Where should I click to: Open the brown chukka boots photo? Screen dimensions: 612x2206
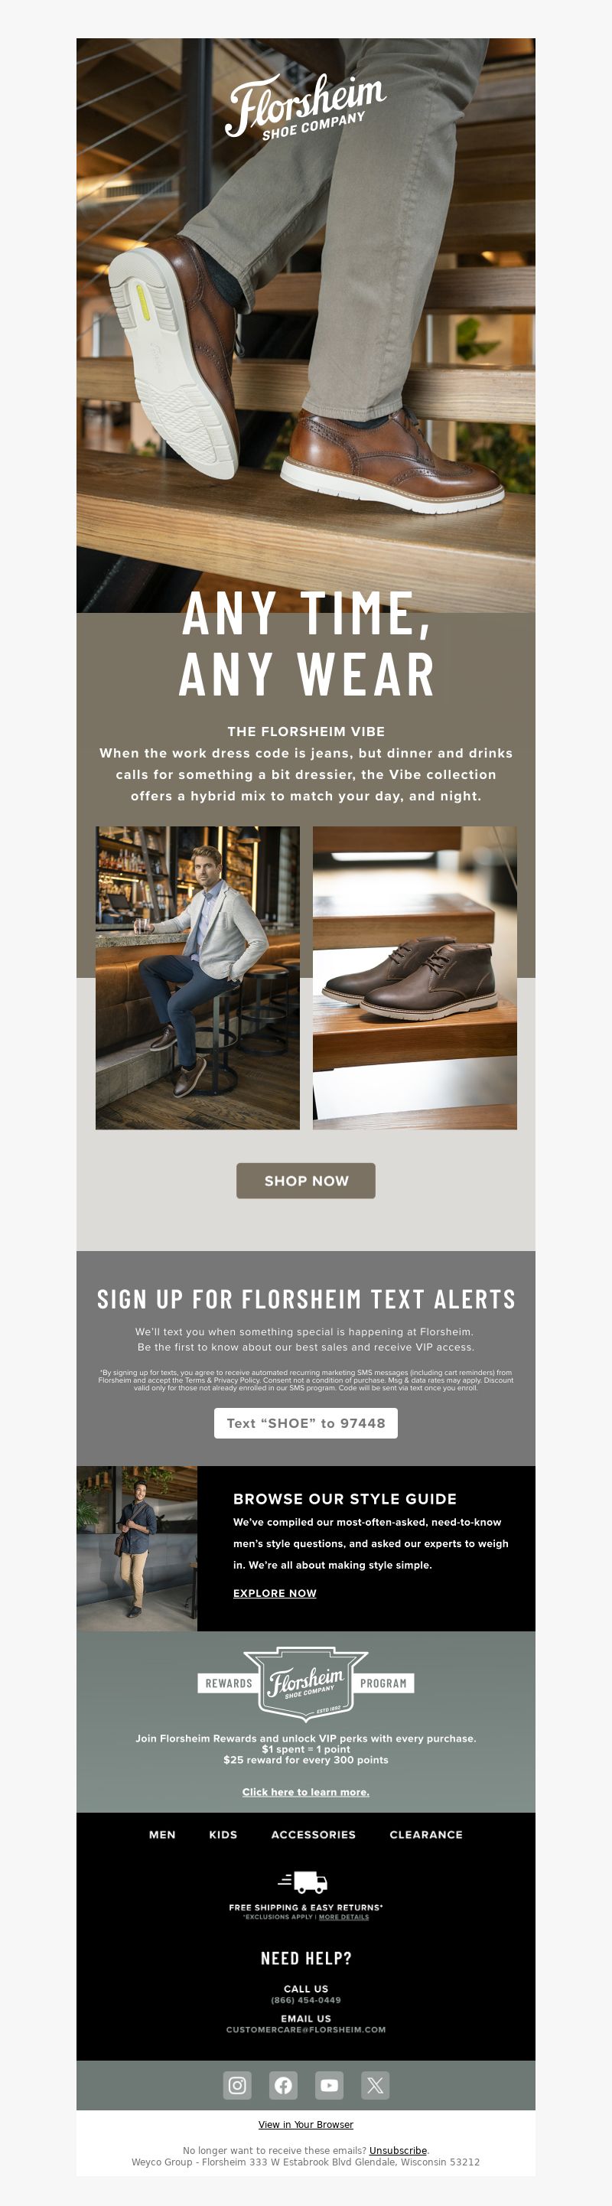coord(415,977)
